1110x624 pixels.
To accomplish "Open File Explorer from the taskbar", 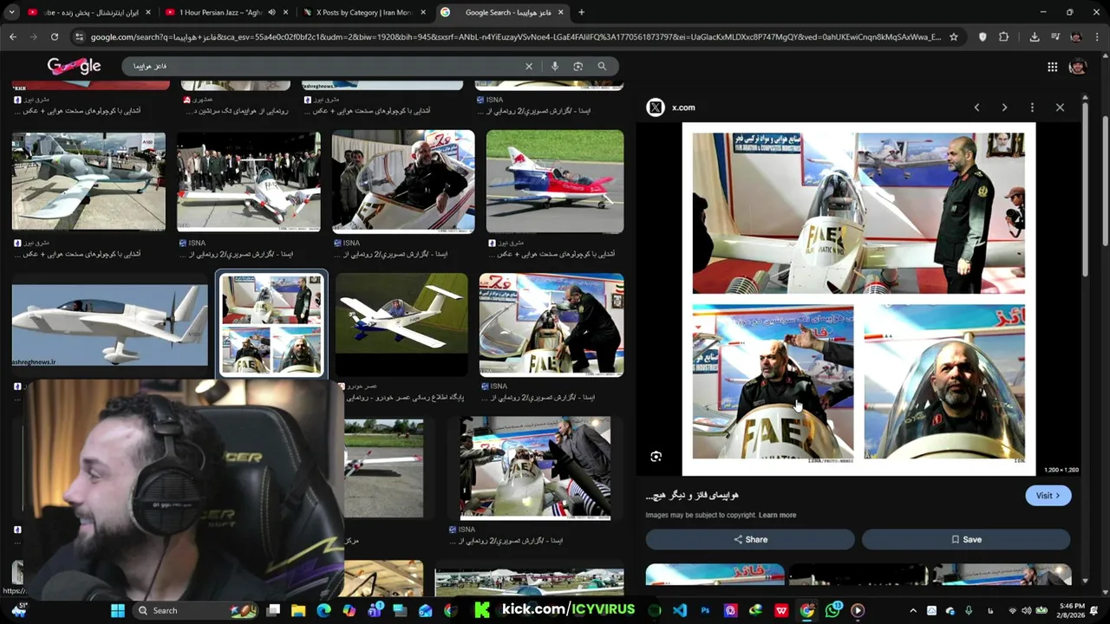I will click(298, 610).
